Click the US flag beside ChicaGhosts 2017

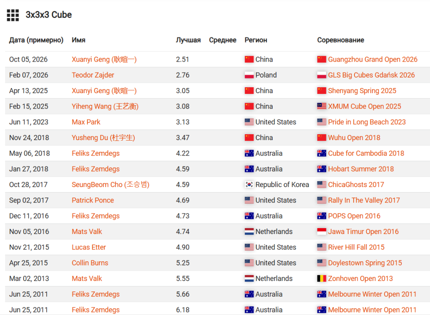[322, 185]
